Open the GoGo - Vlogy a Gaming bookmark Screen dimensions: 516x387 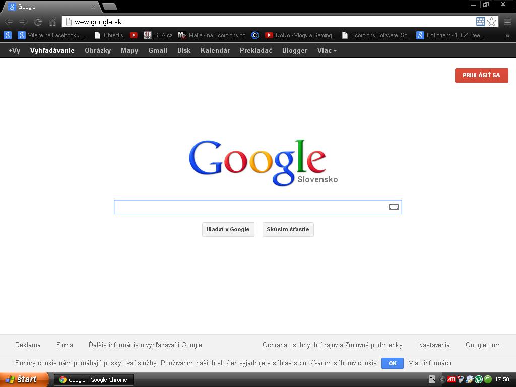pos(300,35)
